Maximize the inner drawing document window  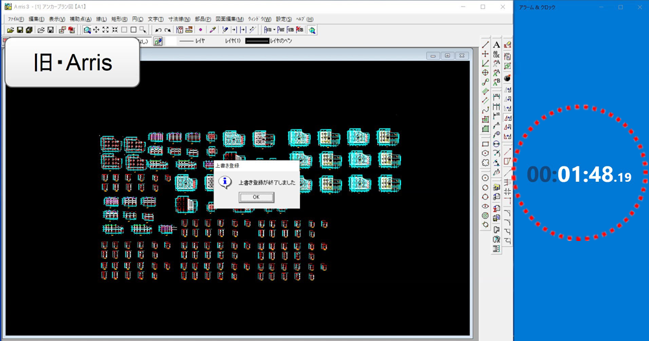pyautogui.click(x=447, y=56)
